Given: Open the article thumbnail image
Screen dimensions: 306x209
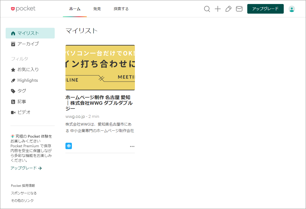Looking at the screenshot, I should [x=100, y=68].
